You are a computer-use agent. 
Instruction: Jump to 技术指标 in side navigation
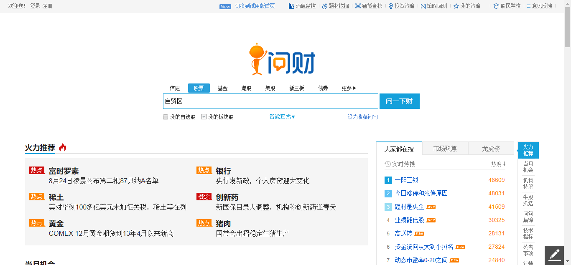coord(528,234)
